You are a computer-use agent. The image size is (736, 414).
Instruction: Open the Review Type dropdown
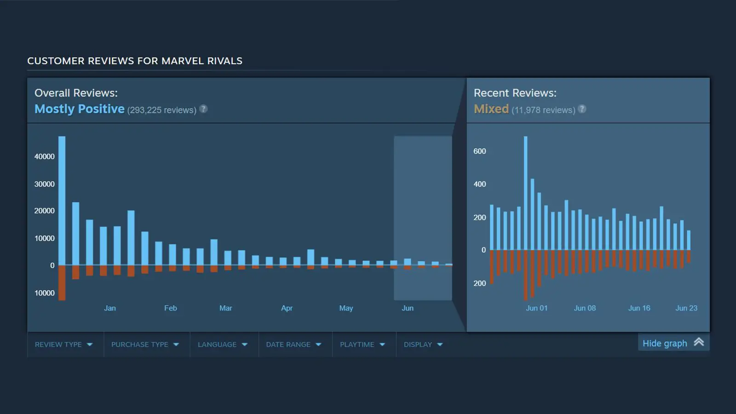pos(64,345)
